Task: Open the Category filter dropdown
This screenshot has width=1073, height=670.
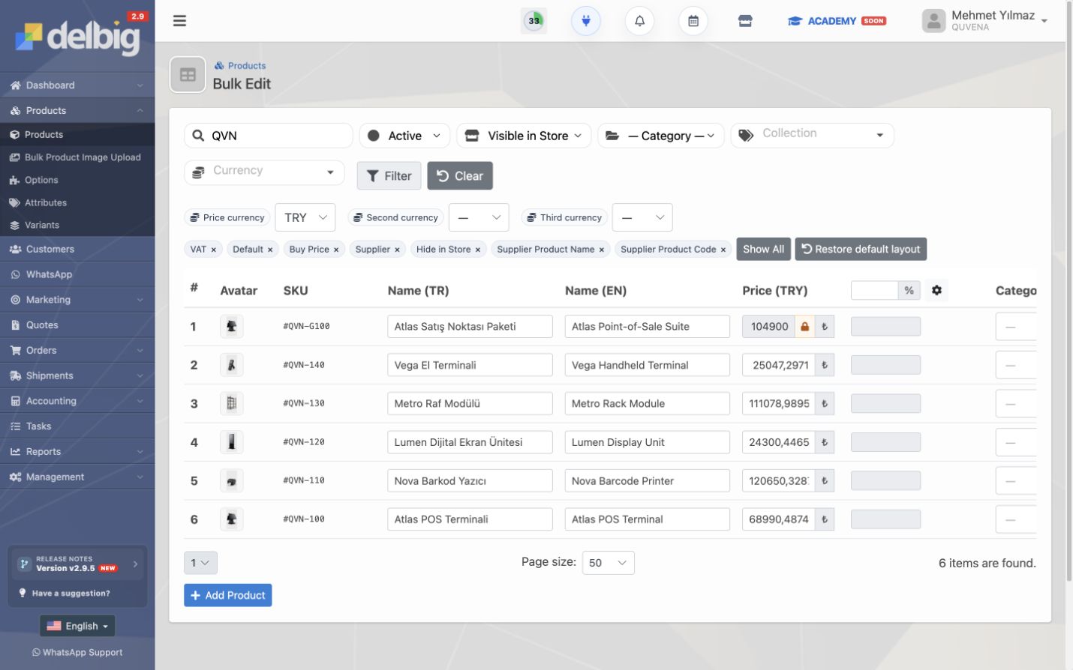Action: pos(661,136)
